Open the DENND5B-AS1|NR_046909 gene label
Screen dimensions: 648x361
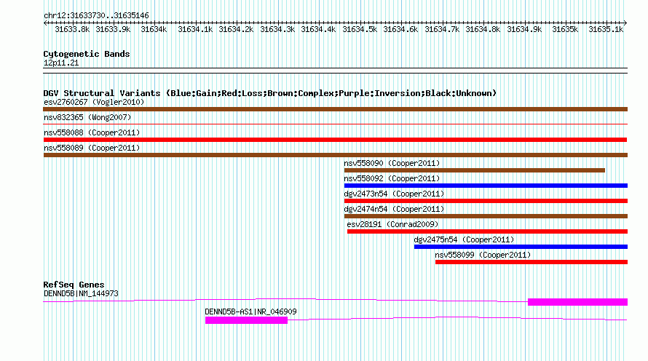click(x=251, y=312)
